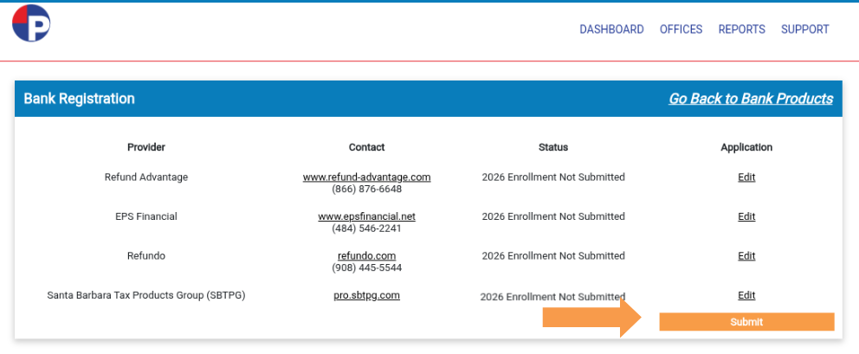Viewport: 859px width, 354px height.
Task: Edit the SBTPG application
Action: coord(746,295)
